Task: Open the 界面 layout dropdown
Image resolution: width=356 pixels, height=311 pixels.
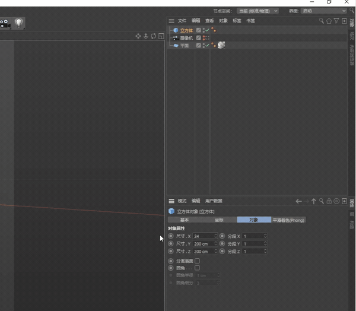Action: point(324,11)
